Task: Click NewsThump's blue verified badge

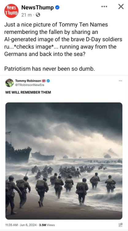Action: point(57,7)
